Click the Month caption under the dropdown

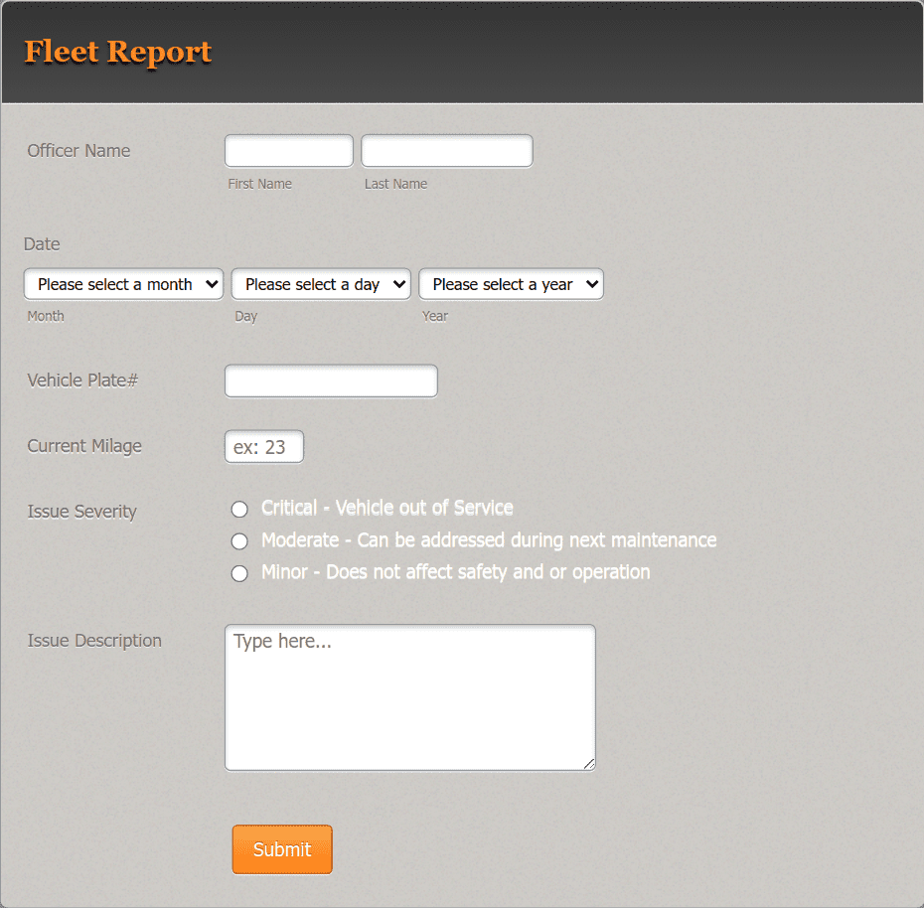(x=45, y=316)
